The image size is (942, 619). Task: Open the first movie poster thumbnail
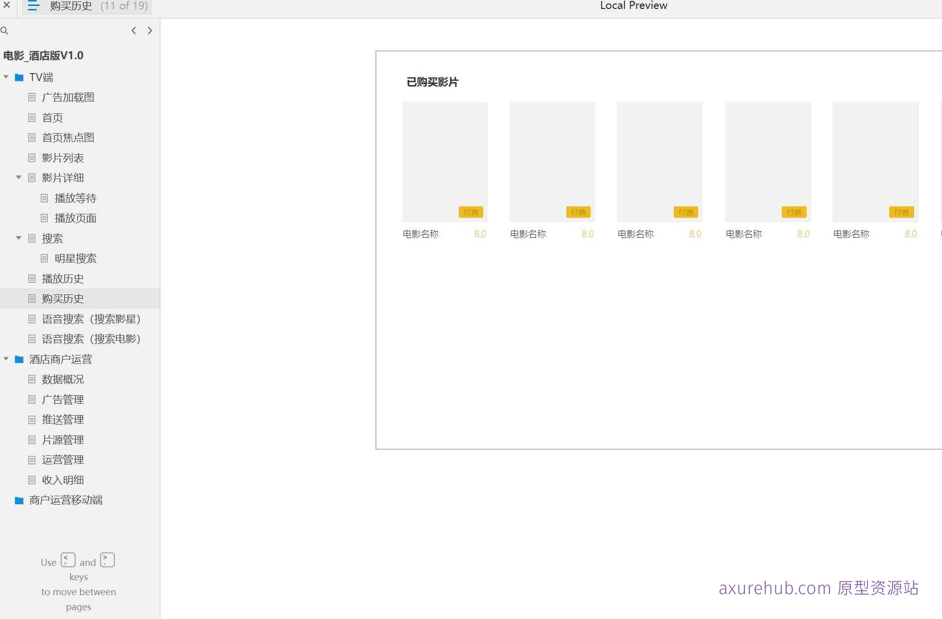[445, 162]
